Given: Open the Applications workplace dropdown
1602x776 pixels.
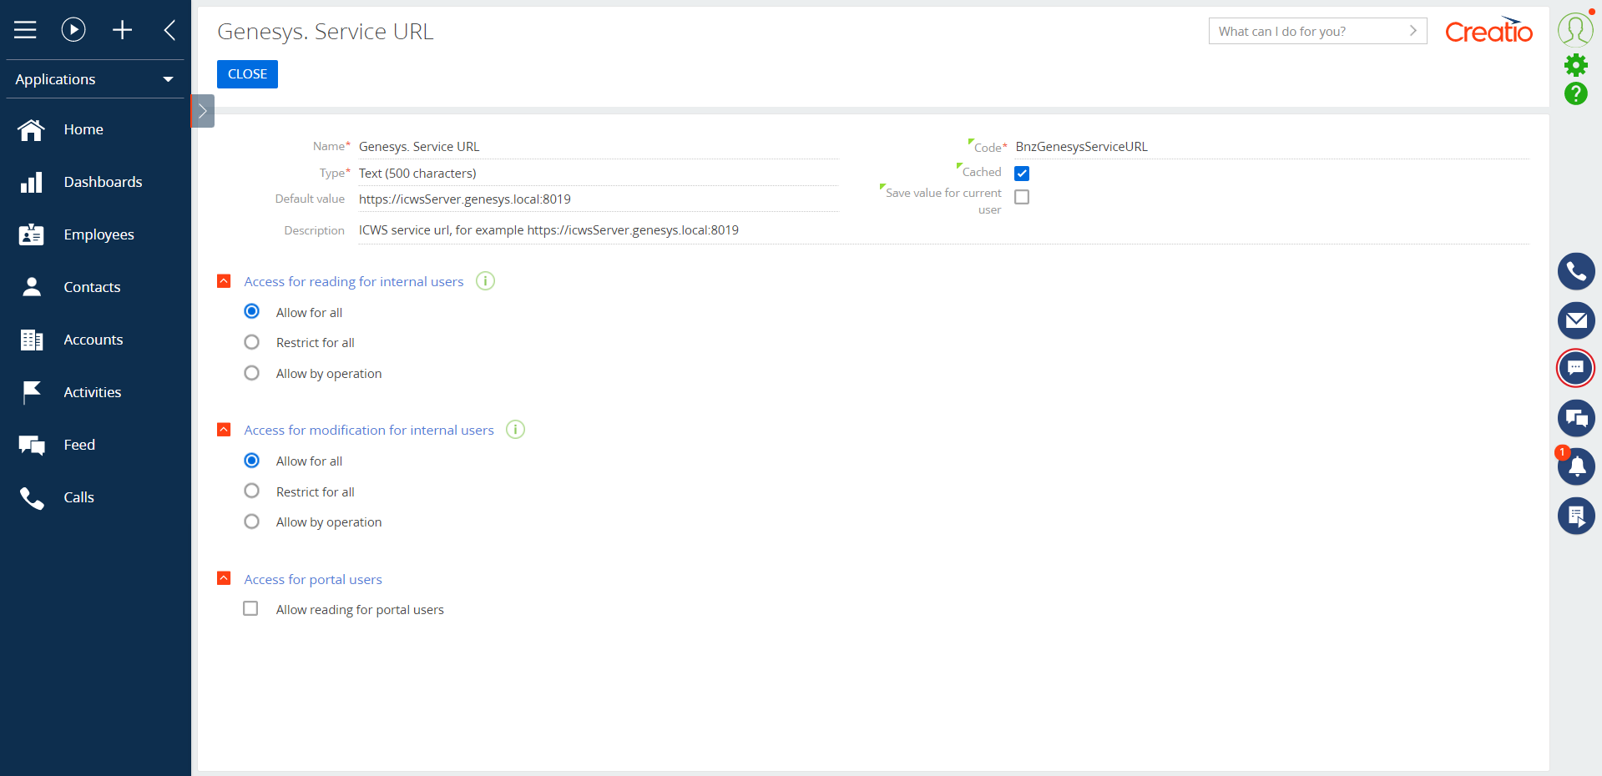Looking at the screenshot, I should tap(95, 79).
